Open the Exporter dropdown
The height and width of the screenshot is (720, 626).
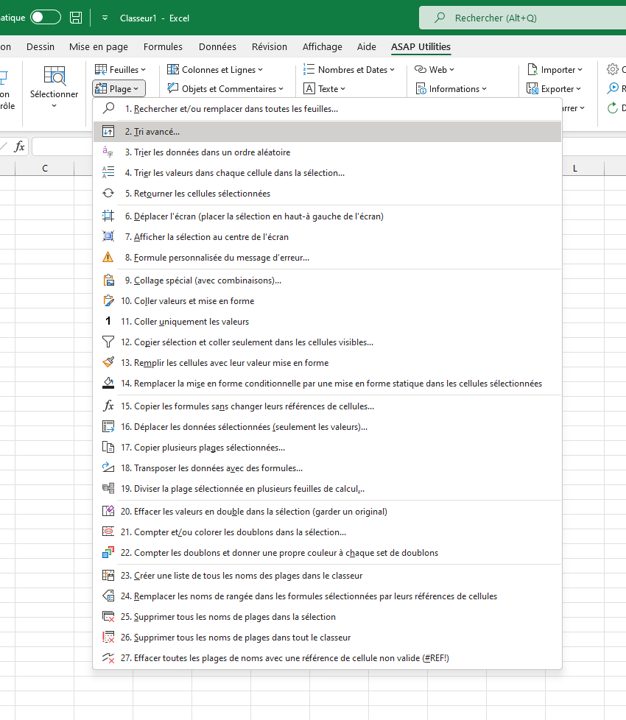(x=554, y=88)
